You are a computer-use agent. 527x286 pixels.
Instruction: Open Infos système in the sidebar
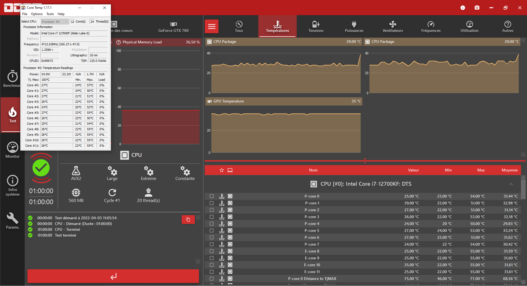[13, 186]
